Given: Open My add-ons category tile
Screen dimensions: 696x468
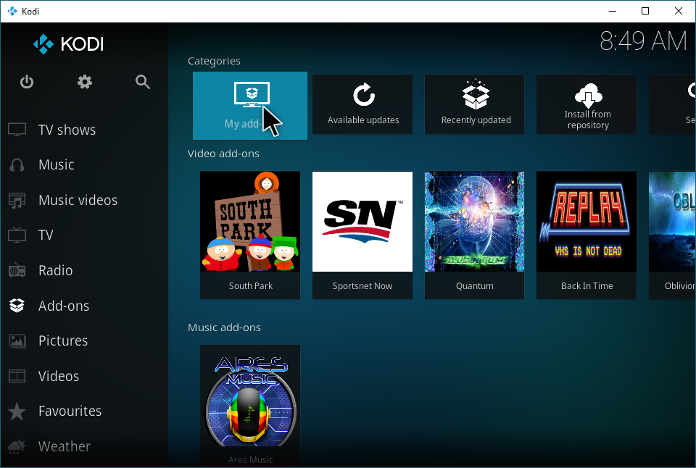Looking at the screenshot, I should 250,106.
